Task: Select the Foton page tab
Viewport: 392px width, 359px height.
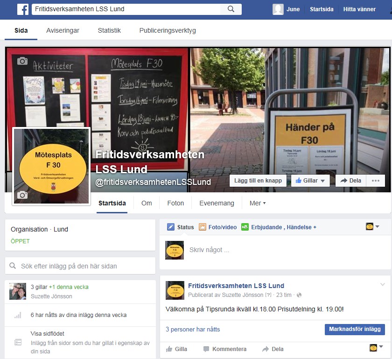Action: point(175,203)
